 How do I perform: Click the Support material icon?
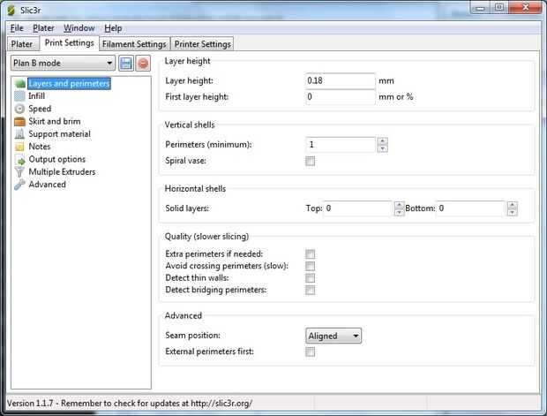point(19,133)
